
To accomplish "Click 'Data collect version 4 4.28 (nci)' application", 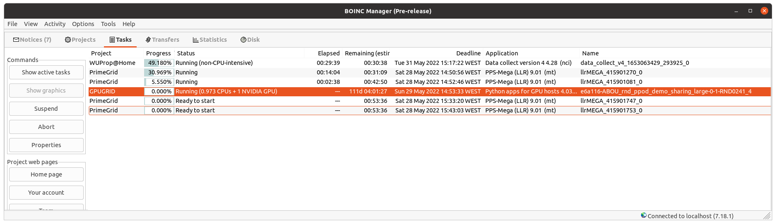I will pyautogui.click(x=528, y=63).
